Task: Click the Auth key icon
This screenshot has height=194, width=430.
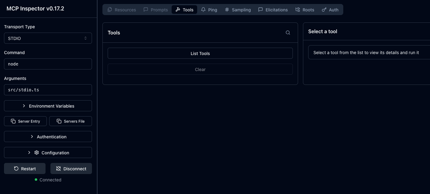Action: [x=324, y=10]
